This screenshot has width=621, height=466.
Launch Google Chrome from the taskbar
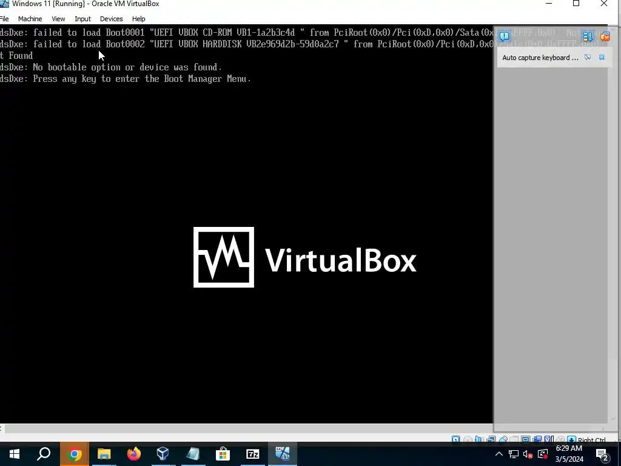click(75, 454)
